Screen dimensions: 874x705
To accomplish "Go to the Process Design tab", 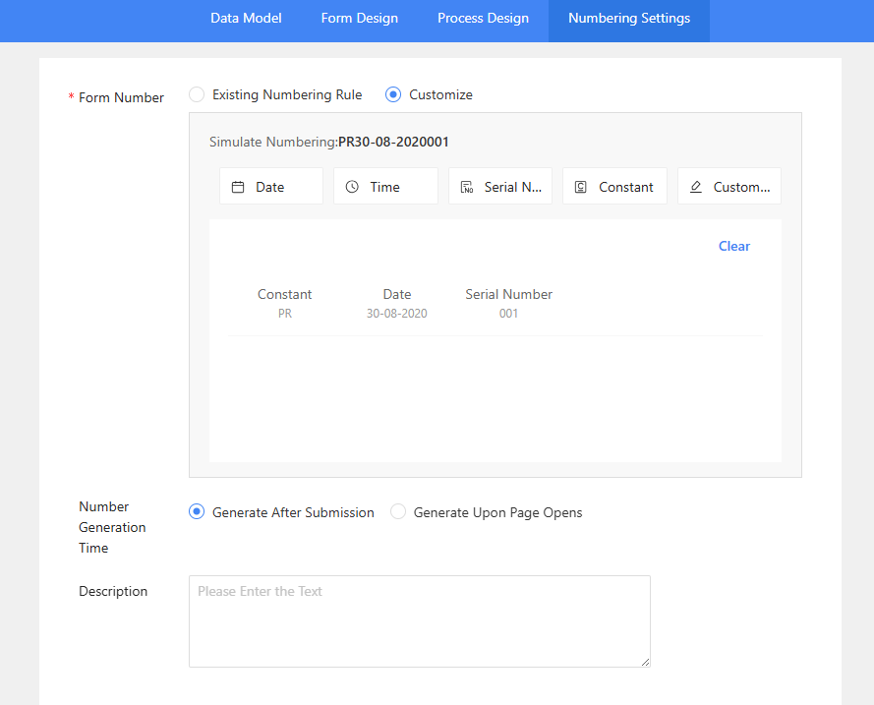I will click(x=483, y=19).
